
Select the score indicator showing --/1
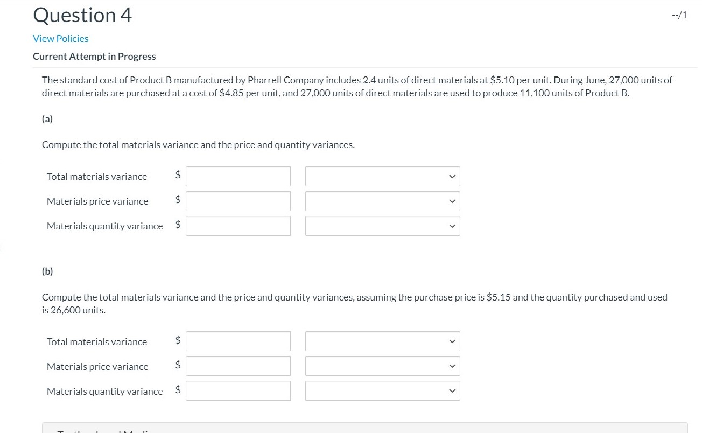click(x=678, y=15)
